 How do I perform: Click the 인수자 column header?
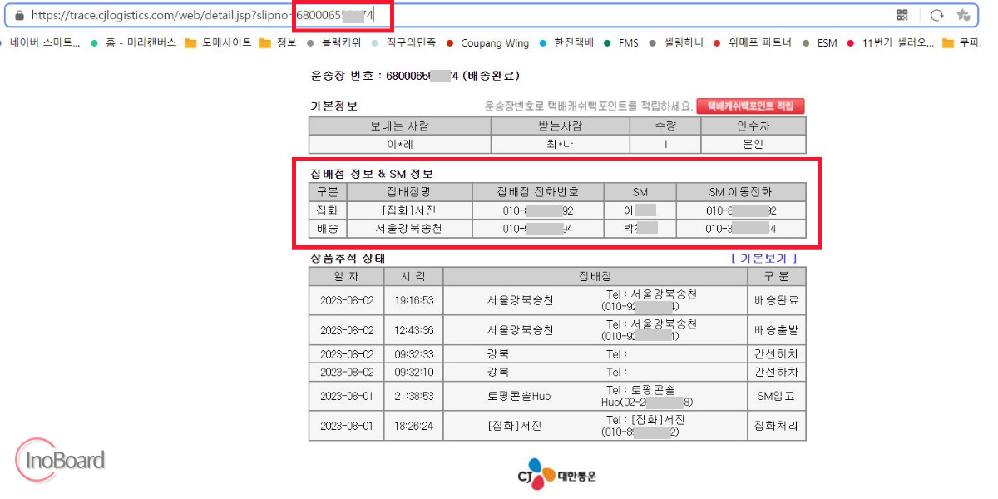753,126
